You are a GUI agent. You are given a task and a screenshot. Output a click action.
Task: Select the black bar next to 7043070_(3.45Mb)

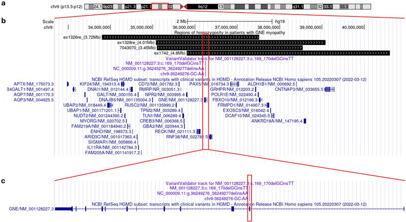click(x=229, y=48)
